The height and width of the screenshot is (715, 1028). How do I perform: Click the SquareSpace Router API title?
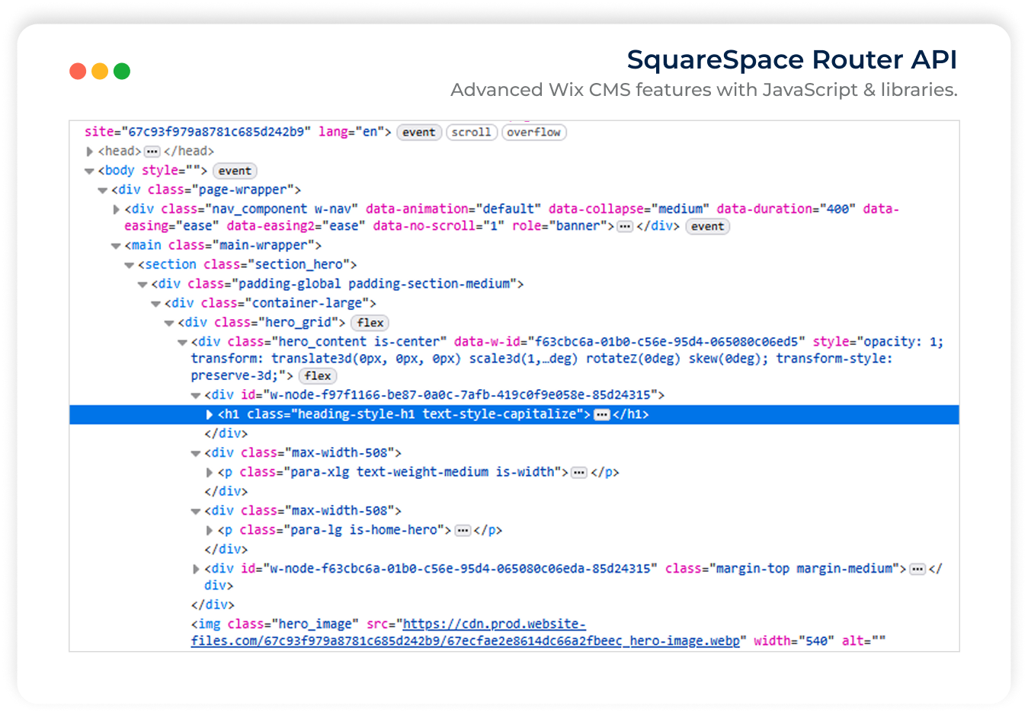click(x=792, y=59)
